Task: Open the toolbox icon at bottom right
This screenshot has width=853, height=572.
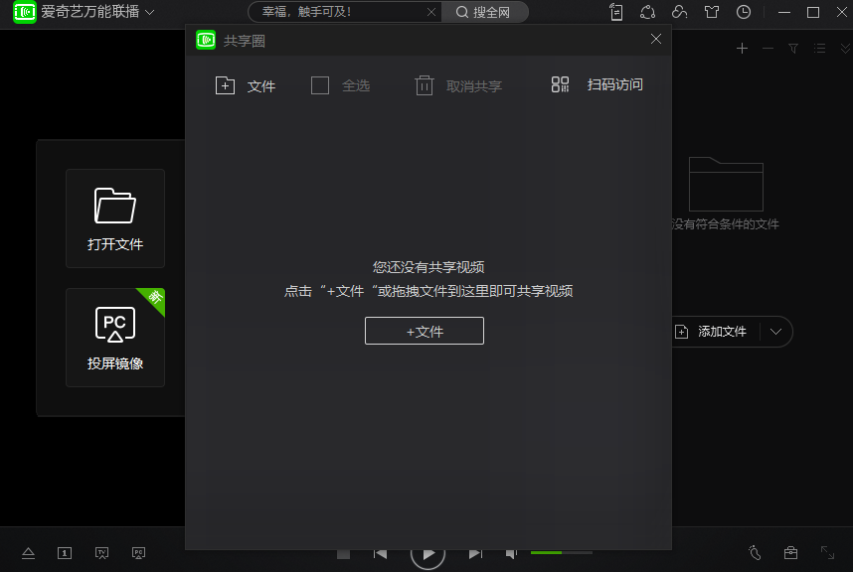Action: pyautogui.click(x=790, y=552)
